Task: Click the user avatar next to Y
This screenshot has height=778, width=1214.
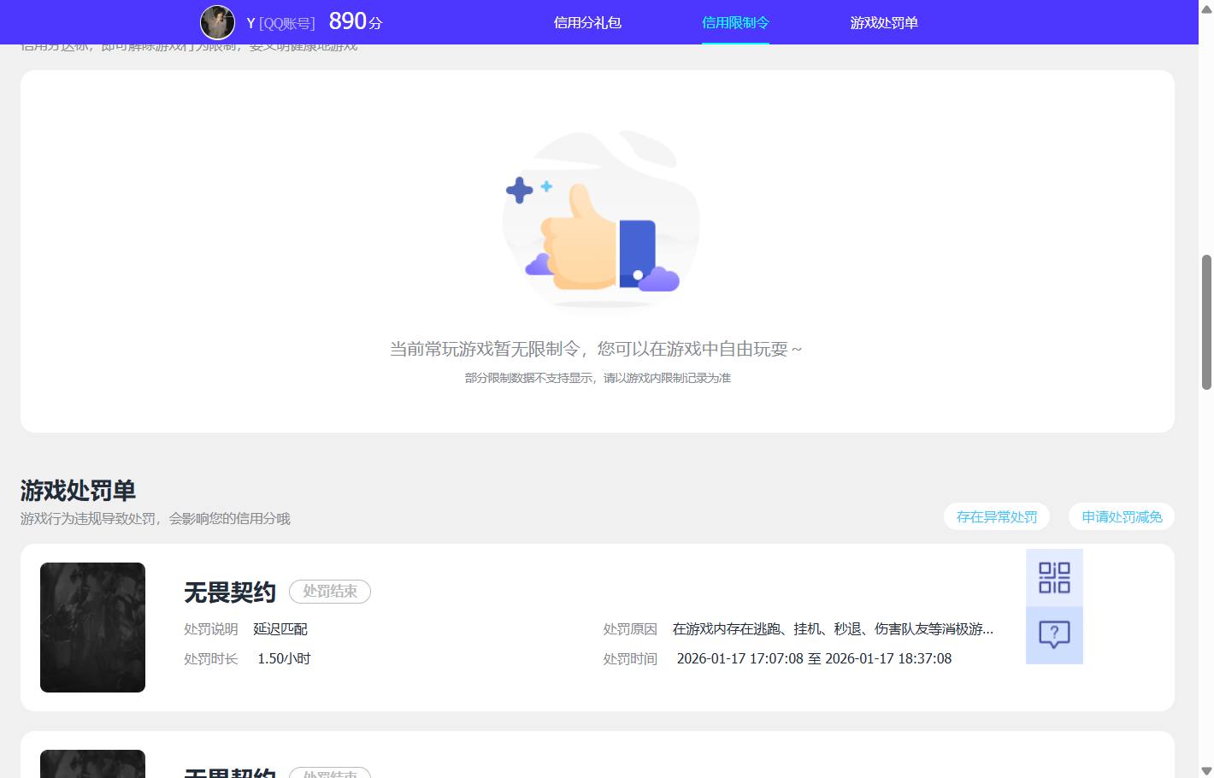Action: click(217, 22)
